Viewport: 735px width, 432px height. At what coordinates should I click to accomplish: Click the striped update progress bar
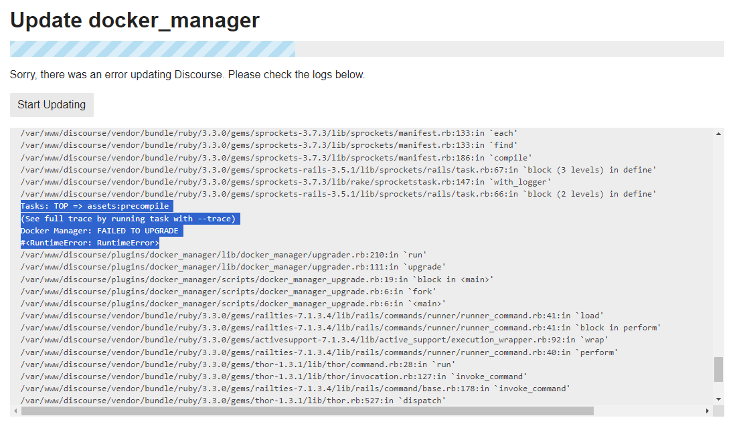click(367, 49)
